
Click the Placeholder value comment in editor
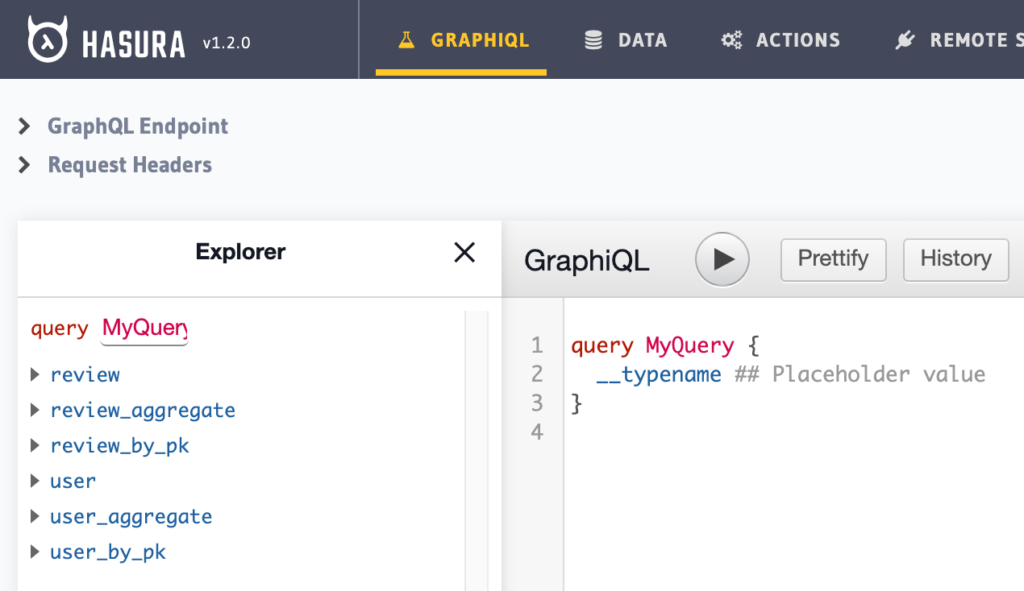(860, 374)
